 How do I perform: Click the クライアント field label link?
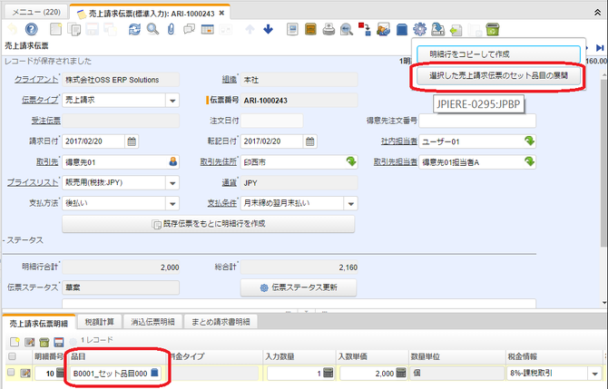click(x=36, y=80)
